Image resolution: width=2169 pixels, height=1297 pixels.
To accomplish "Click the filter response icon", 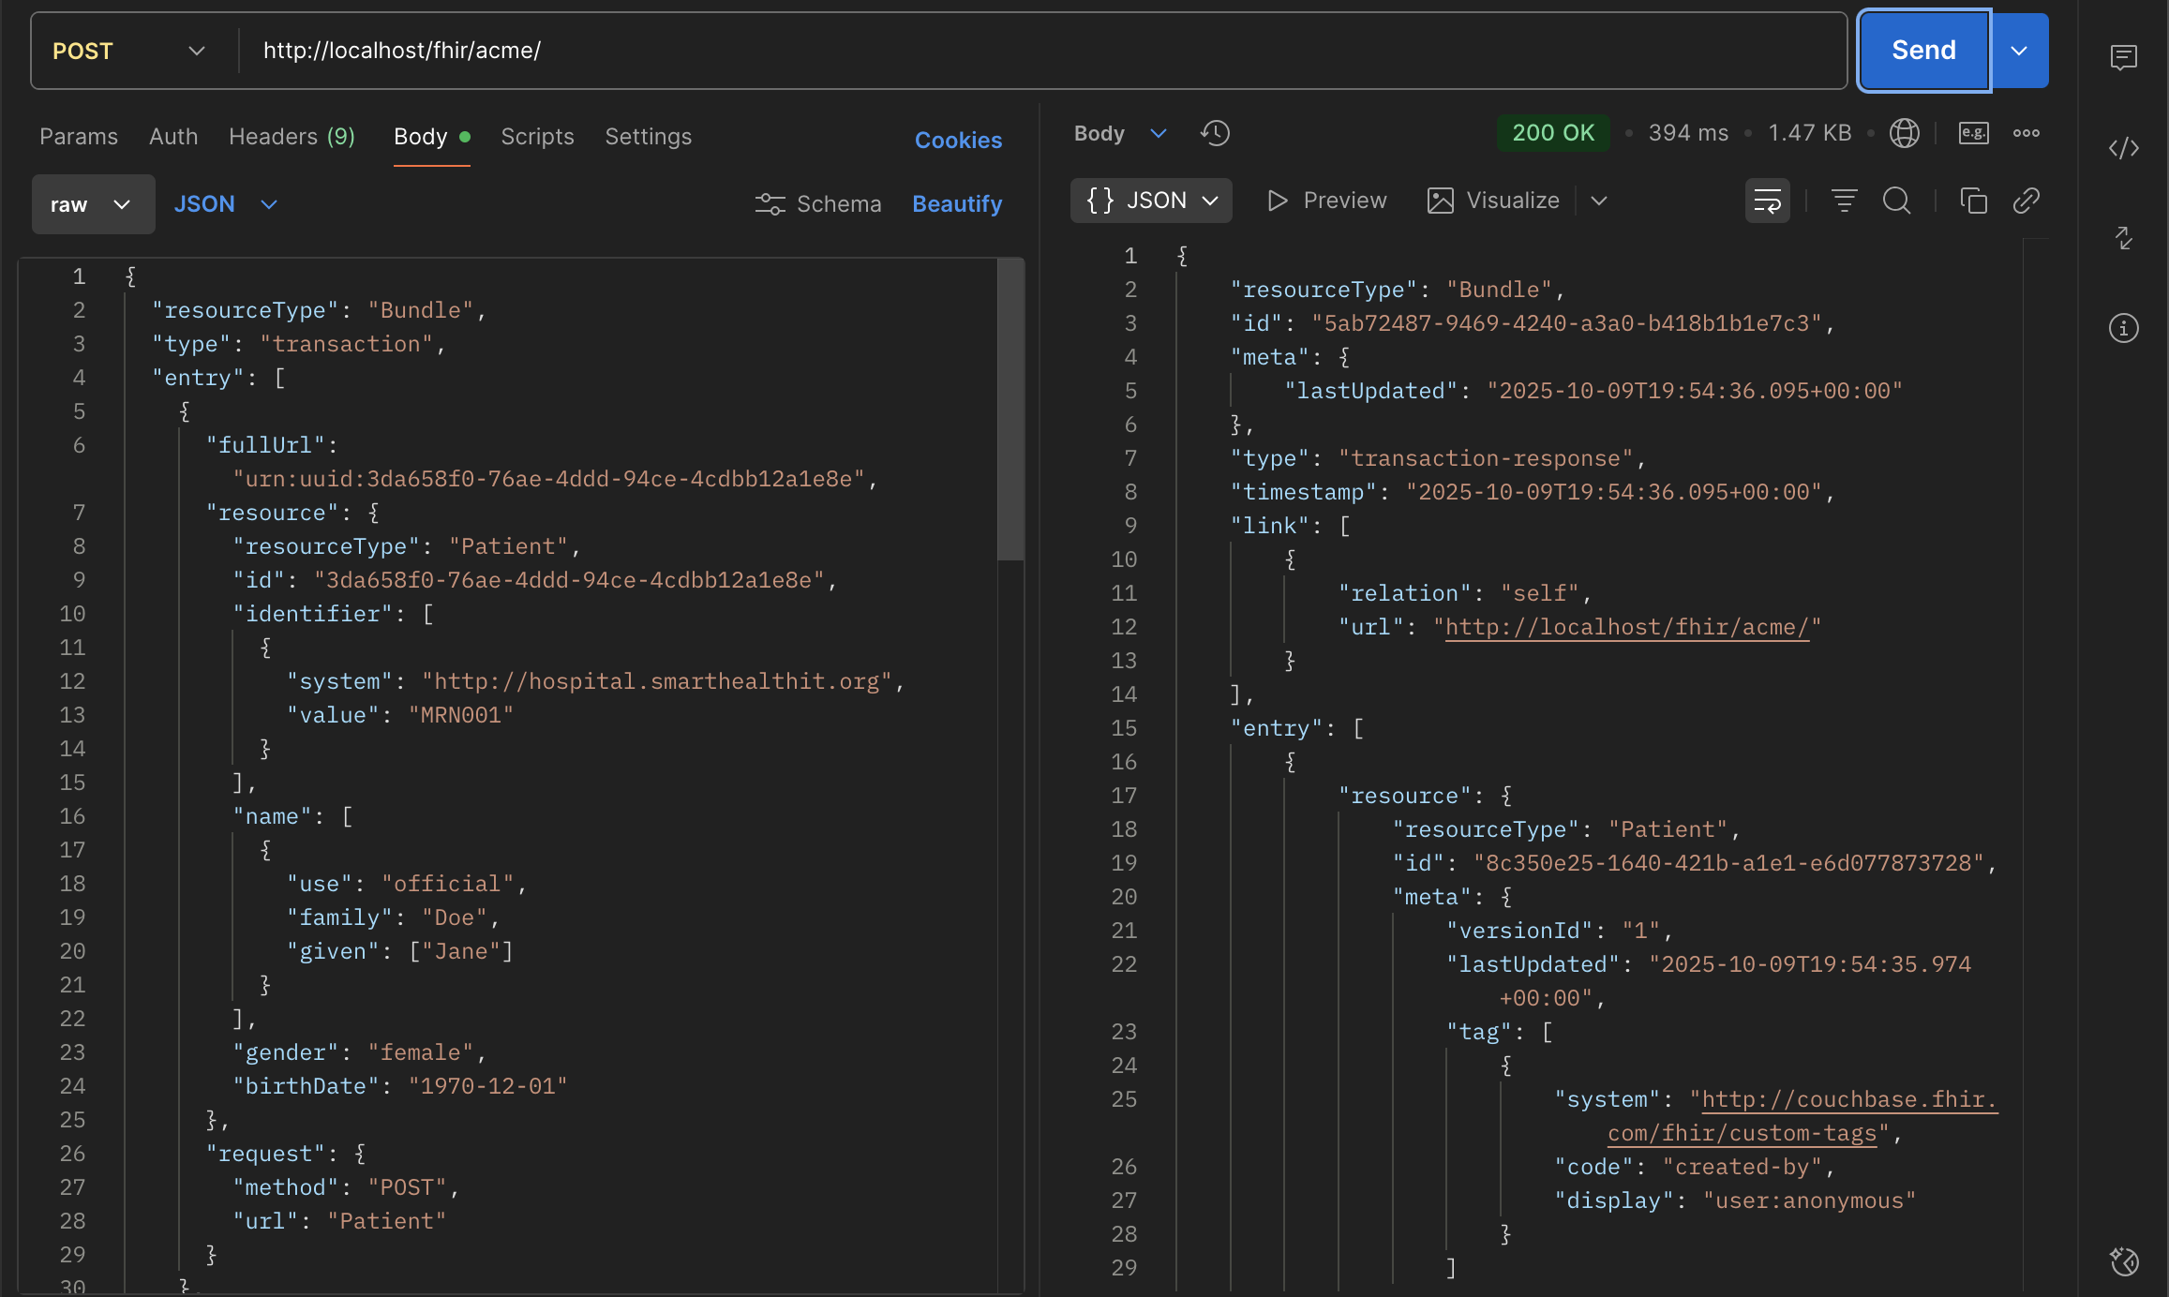I will point(1844,201).
